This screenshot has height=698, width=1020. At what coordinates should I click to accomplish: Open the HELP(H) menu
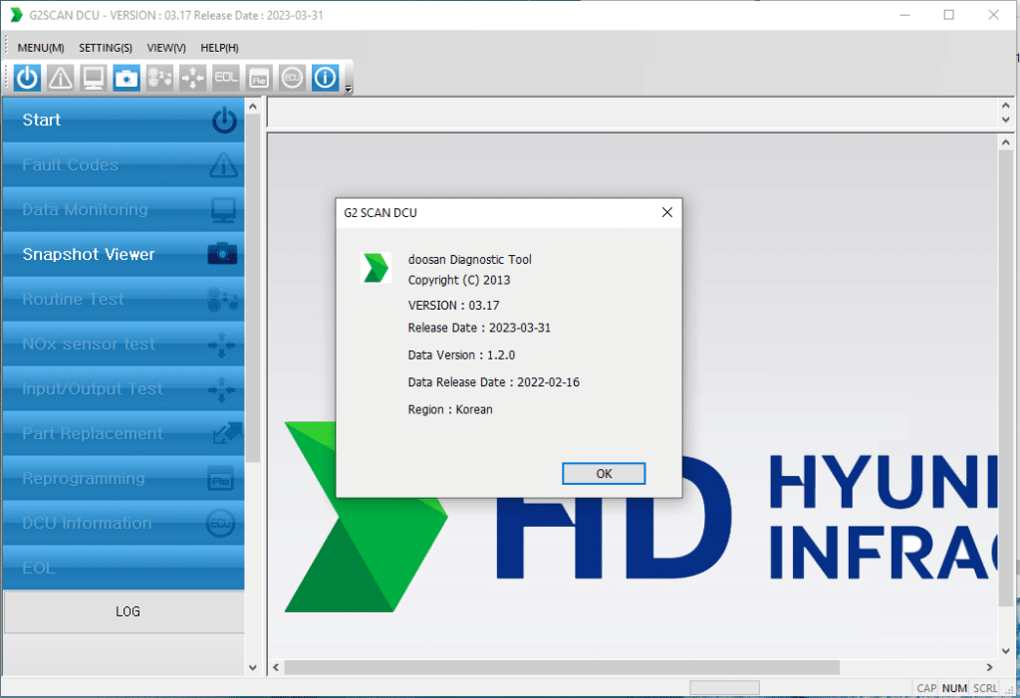219,48
